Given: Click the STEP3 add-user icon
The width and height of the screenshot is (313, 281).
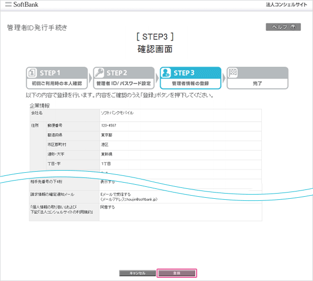Looking at the screenshot, I should tap(166, 73).
